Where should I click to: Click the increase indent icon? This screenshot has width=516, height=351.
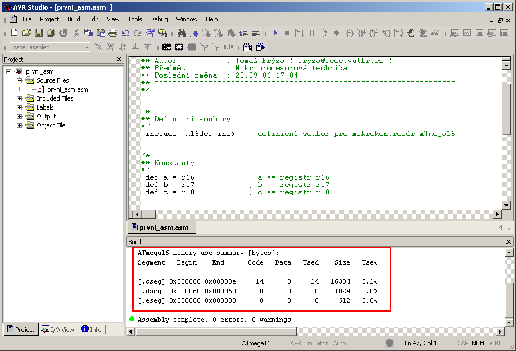tap(243, 33)
